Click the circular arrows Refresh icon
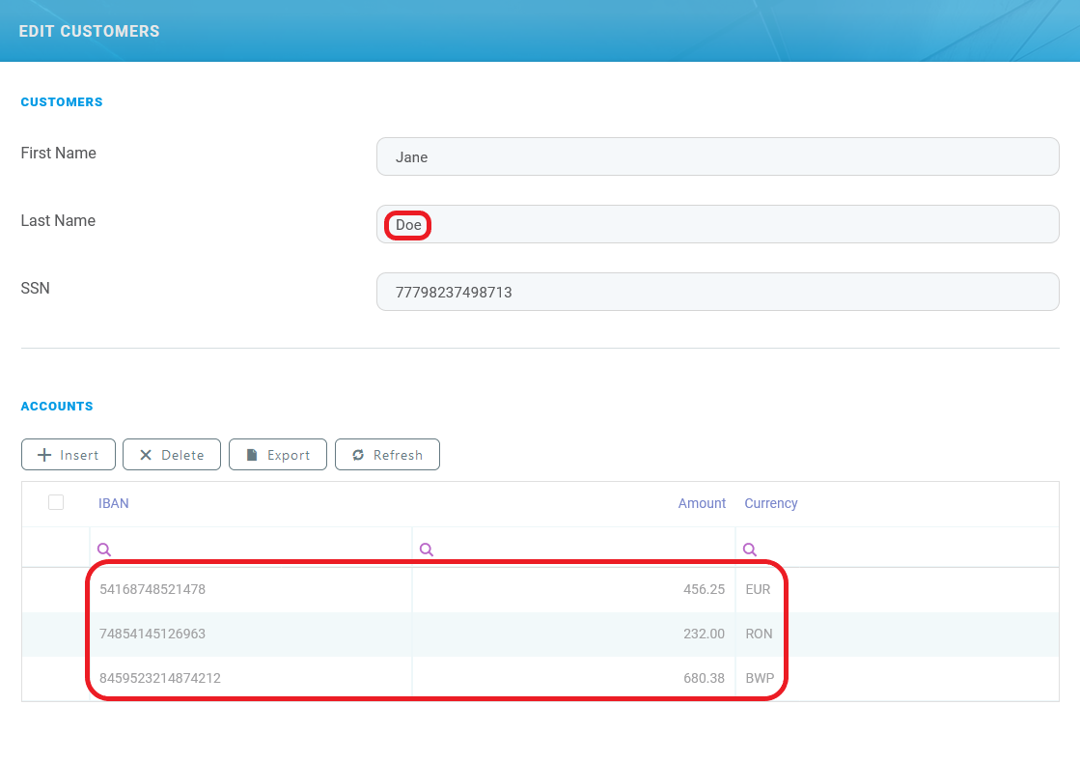 358,455
